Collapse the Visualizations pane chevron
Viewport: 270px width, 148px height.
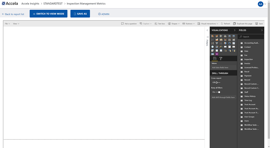234,30
